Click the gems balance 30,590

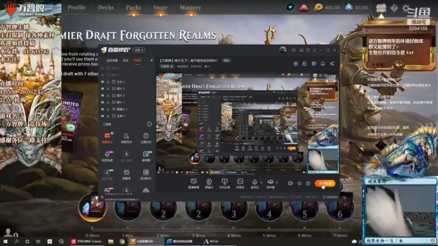click(x=357, y=8)
